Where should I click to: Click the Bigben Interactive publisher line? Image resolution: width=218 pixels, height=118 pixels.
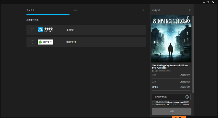tap(161, 71)
